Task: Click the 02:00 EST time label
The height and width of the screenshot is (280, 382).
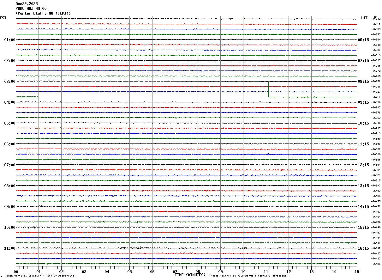Action: [10, 61]
